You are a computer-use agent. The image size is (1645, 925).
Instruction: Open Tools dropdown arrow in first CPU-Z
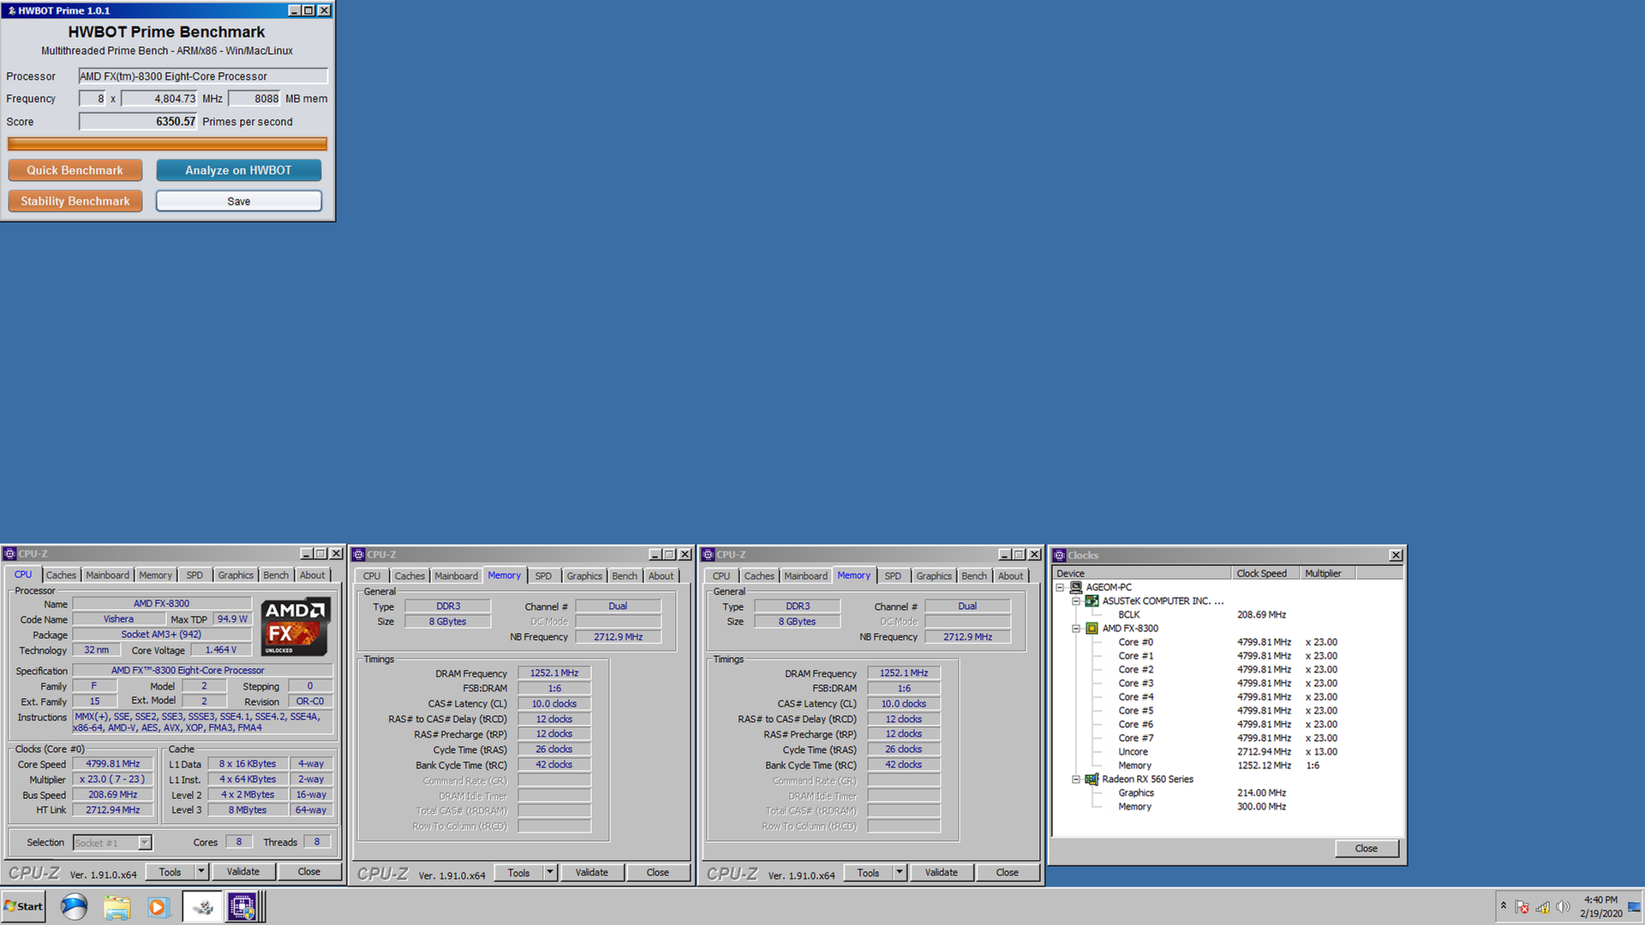click(201, 872)
